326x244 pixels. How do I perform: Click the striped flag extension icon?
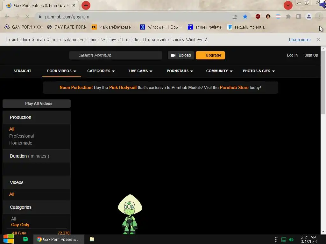pos(278,17)
